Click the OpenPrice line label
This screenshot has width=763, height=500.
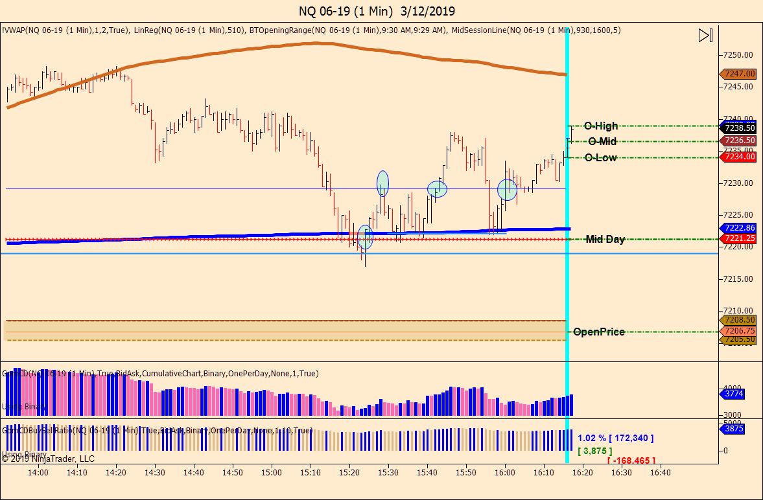[598, 332]
